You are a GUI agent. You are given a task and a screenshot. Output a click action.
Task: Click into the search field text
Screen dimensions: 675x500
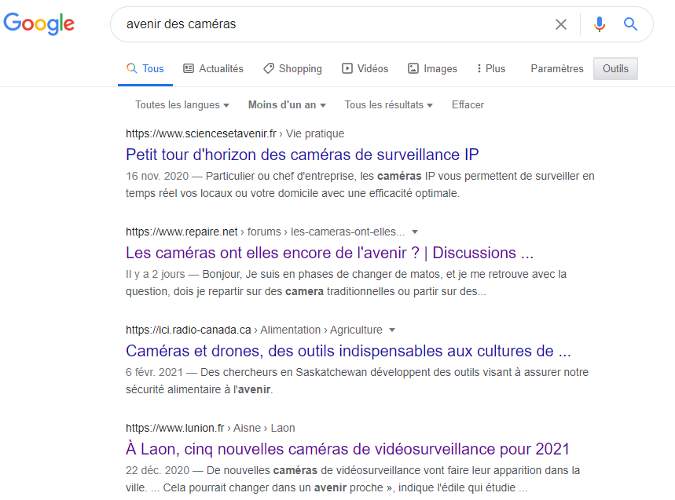(x=182, y=24)
